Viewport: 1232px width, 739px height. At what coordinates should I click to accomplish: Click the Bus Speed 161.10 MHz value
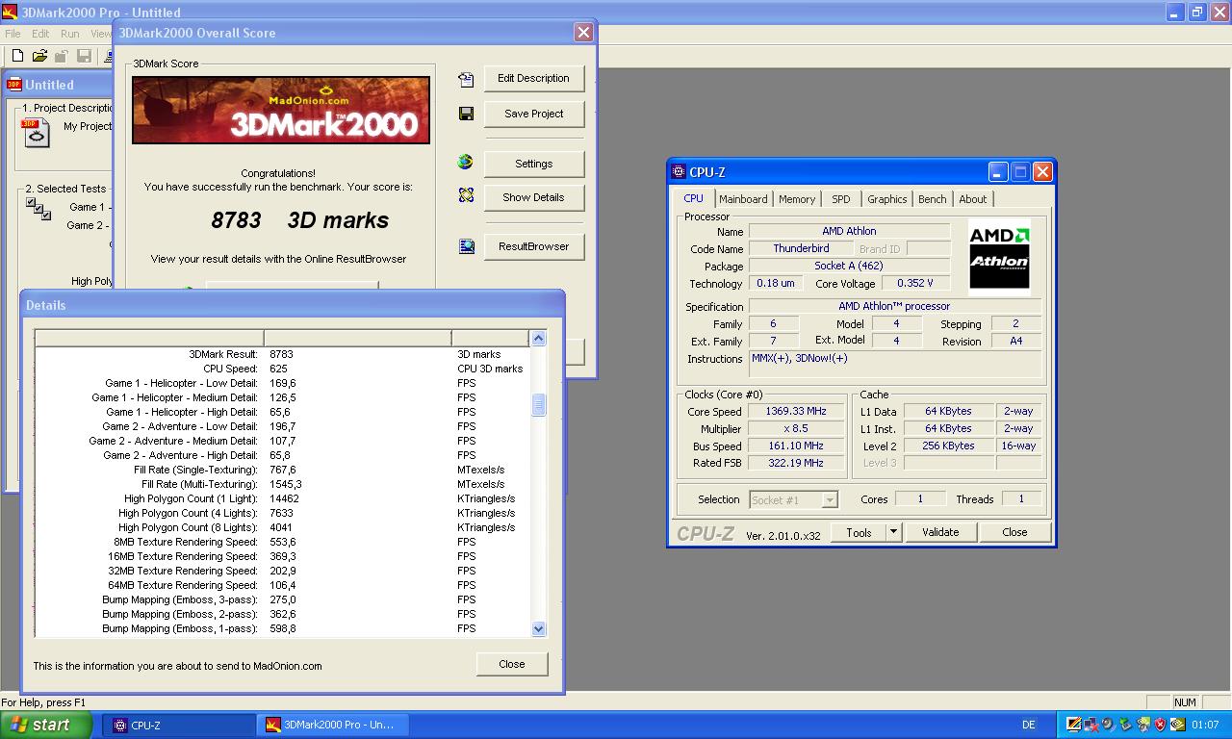tap(796, 446)
